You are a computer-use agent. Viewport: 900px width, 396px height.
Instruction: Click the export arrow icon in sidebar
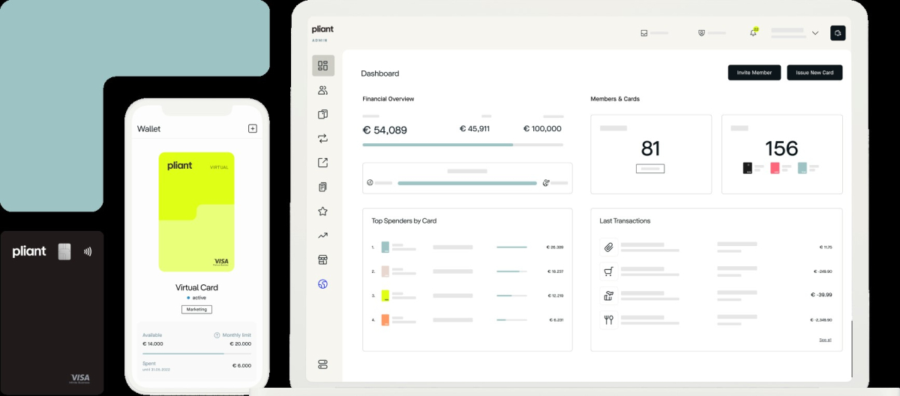[323, 163]
